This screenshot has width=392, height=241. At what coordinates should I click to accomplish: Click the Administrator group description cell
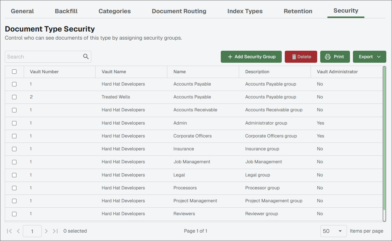click(x=266, y=123)
